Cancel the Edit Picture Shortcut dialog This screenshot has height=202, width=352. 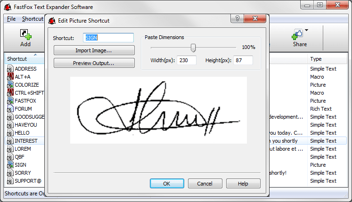[205, 184]
